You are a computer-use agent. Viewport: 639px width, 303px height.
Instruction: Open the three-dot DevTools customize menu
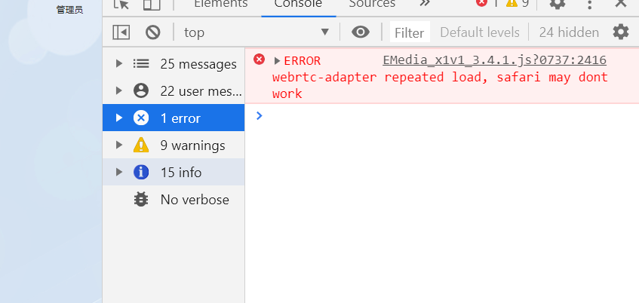pos(589,4)
